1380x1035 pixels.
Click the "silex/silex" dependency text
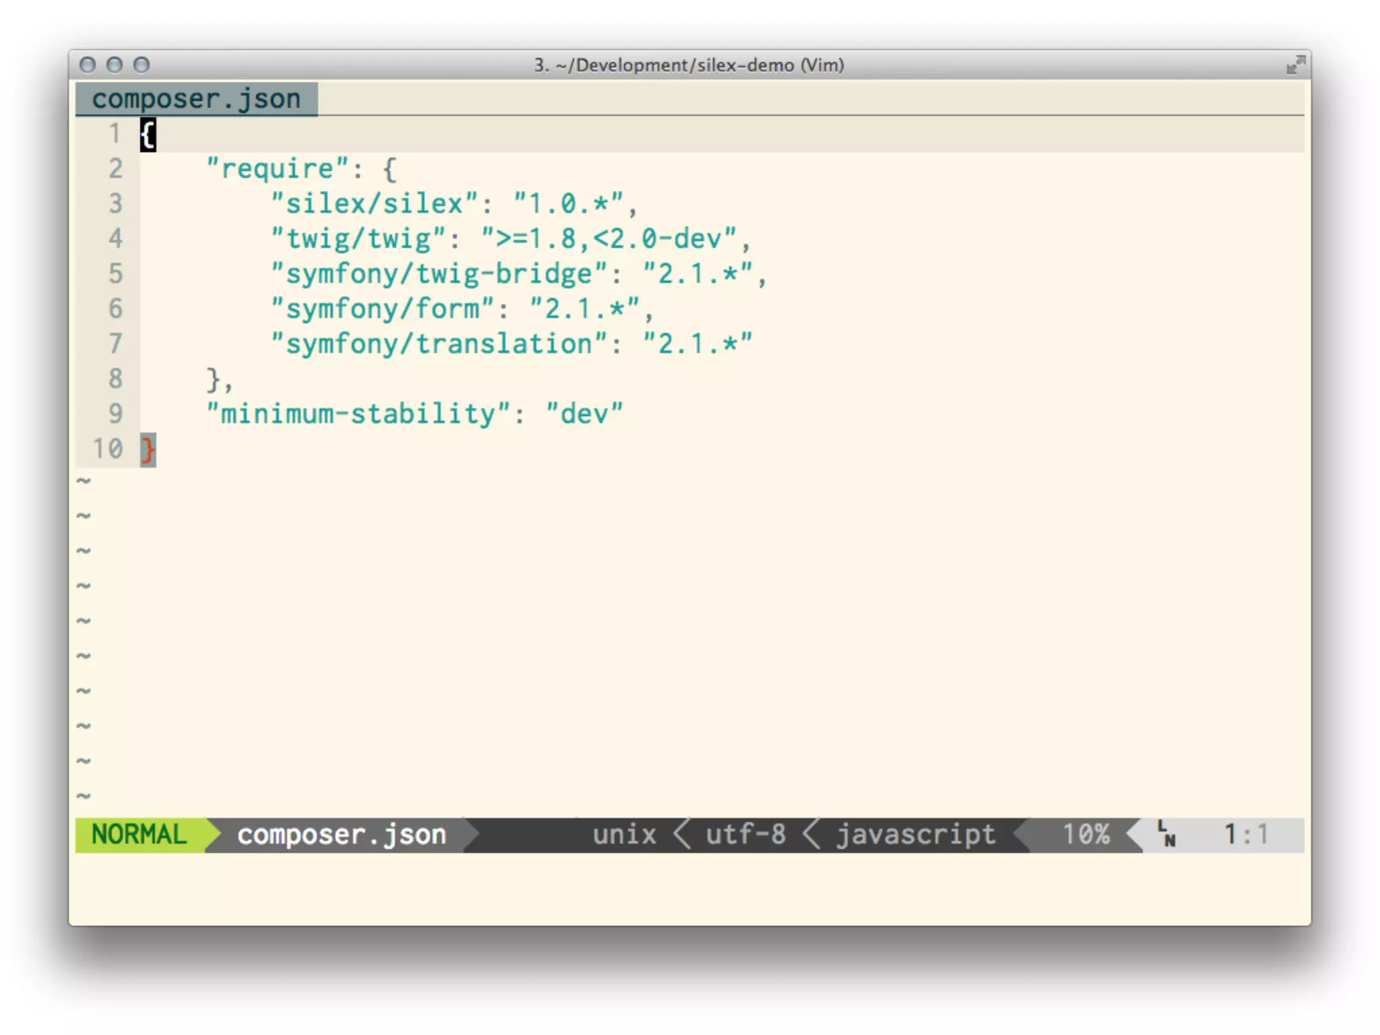(375, 203)
